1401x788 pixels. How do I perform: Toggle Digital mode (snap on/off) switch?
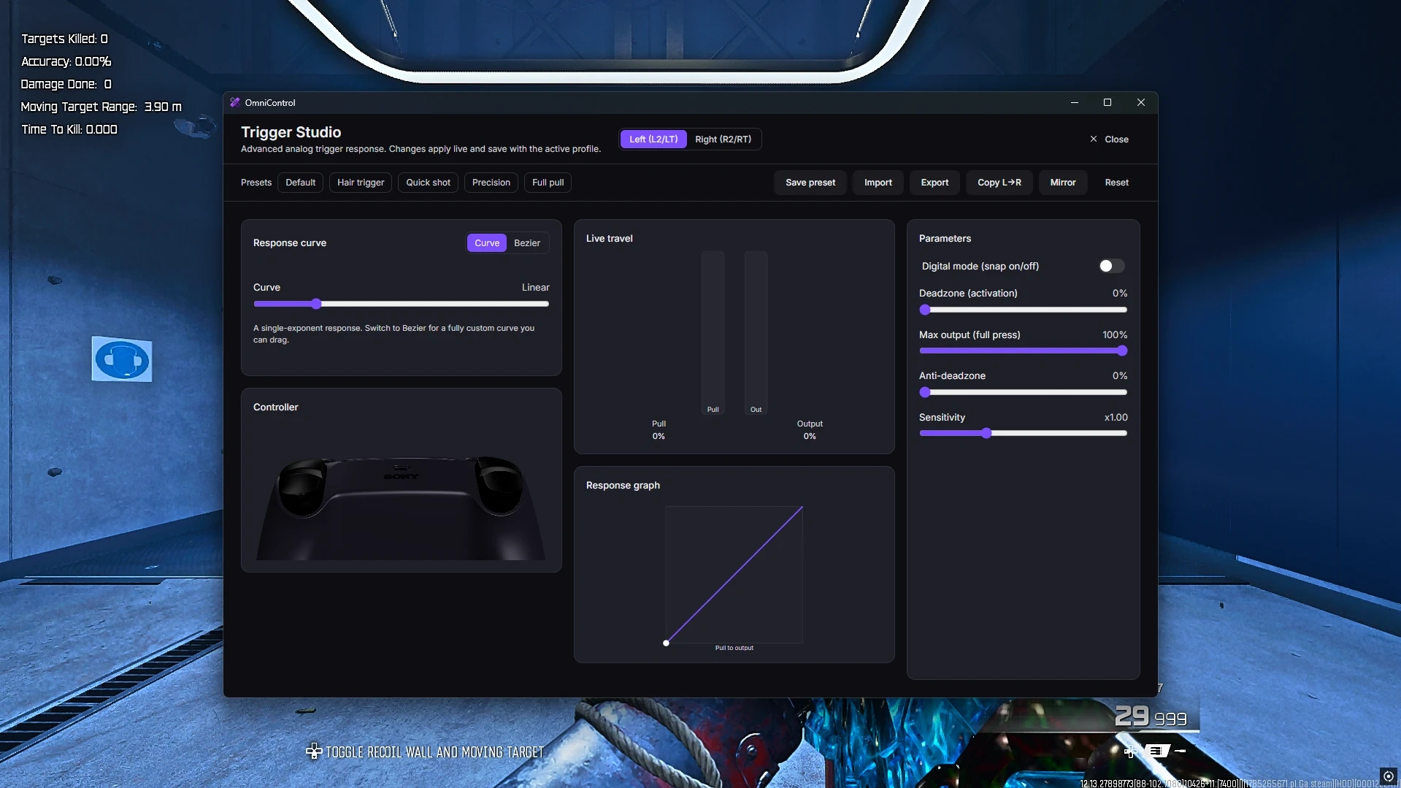click(1111, 266)
